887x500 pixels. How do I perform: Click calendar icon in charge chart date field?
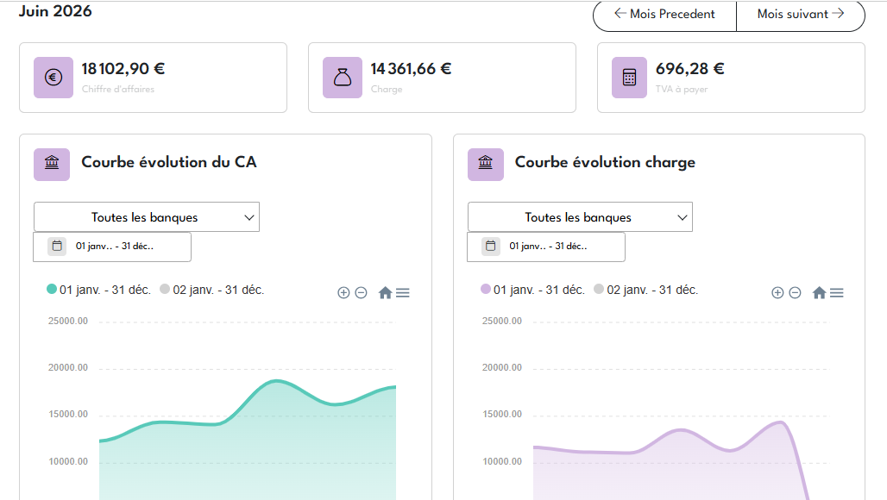[x=490, y=246]
